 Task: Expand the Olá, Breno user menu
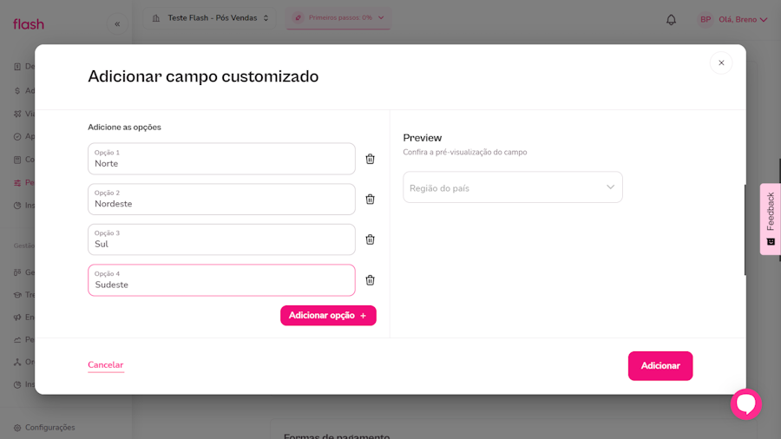(x=743, y=19)
